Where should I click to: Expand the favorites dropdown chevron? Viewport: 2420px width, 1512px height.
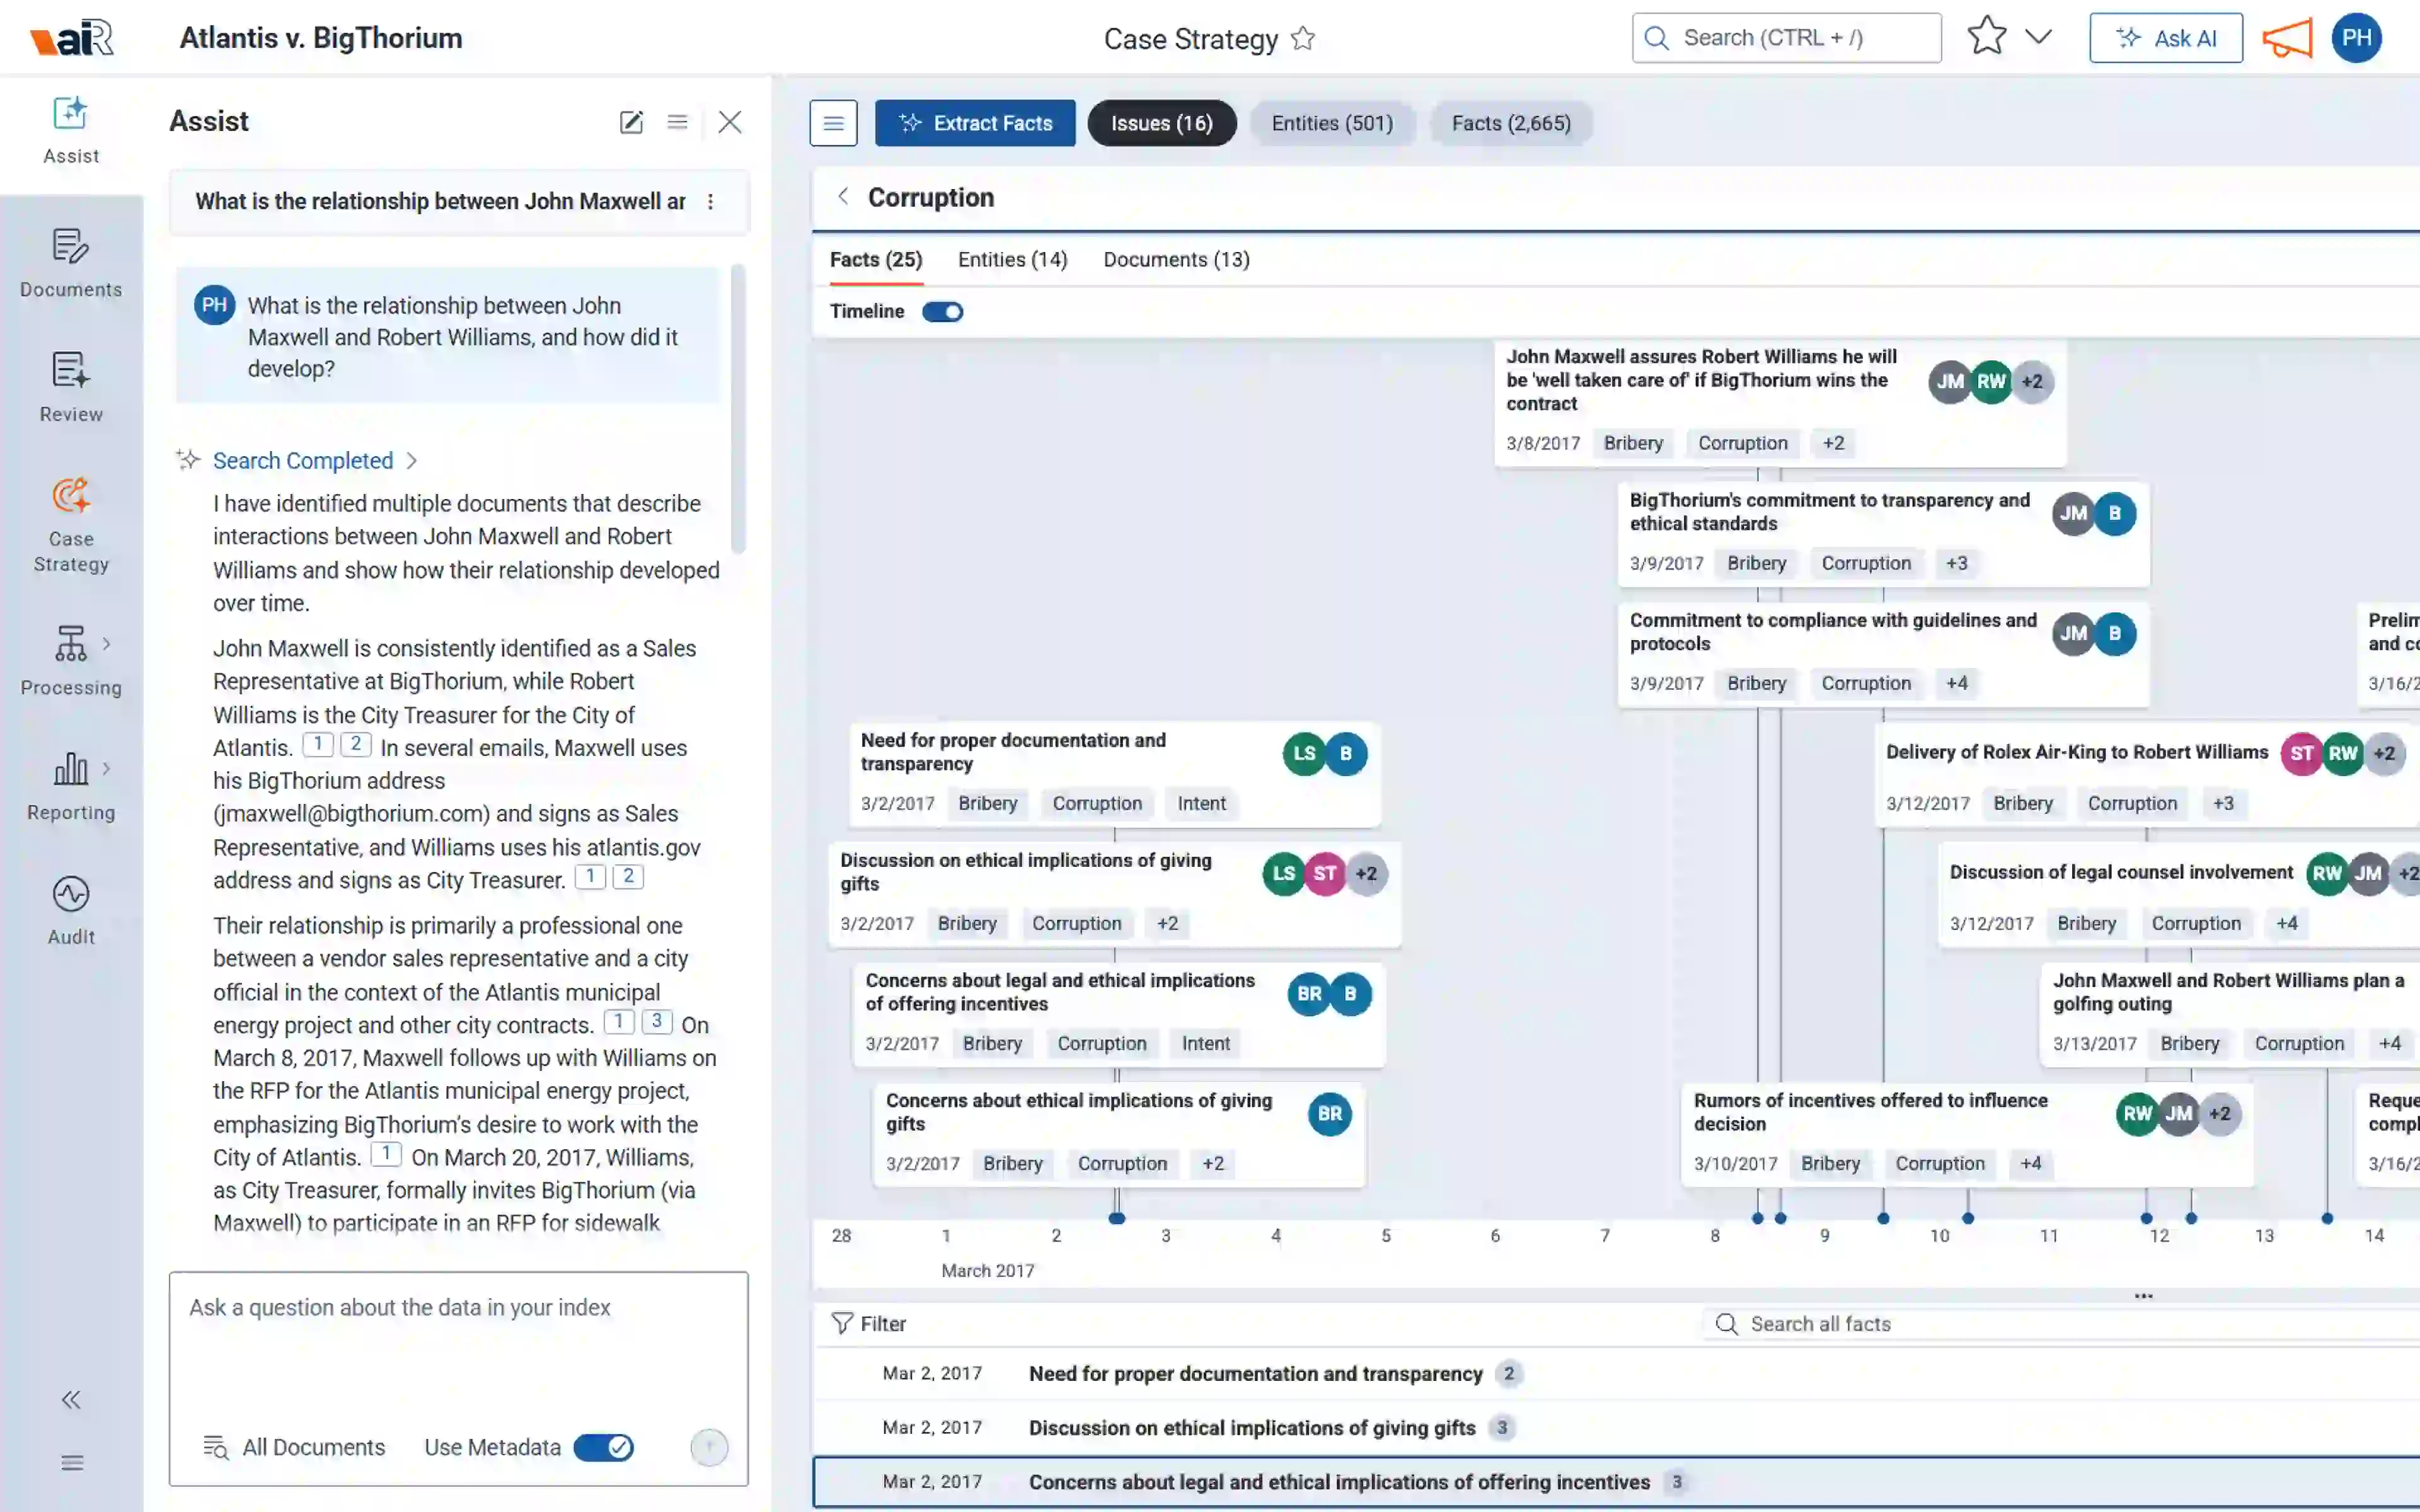point(2039,37)
